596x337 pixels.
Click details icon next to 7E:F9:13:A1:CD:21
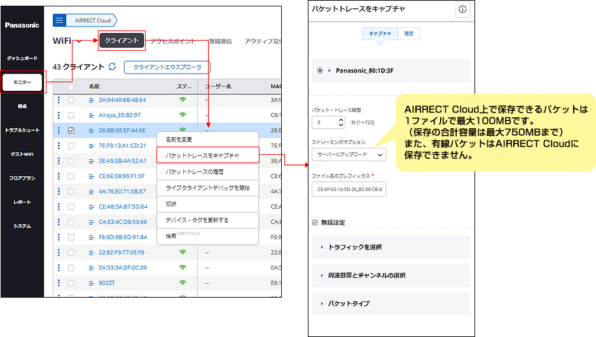[x=91, y=145]
